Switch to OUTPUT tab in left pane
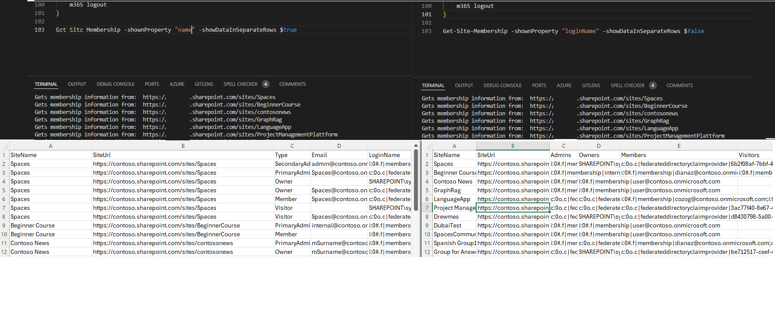This screenshot has height=334, width=775. (77, 84)
